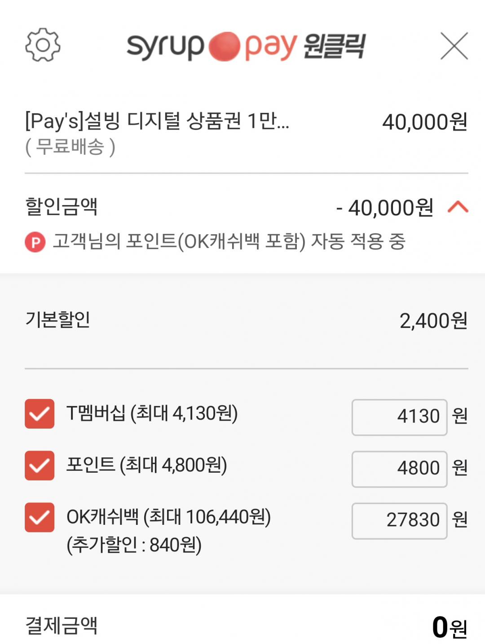This screenshot has height=644, width=485.
Task: Tap the 할인금액 row label
Action: click(62, 207)
